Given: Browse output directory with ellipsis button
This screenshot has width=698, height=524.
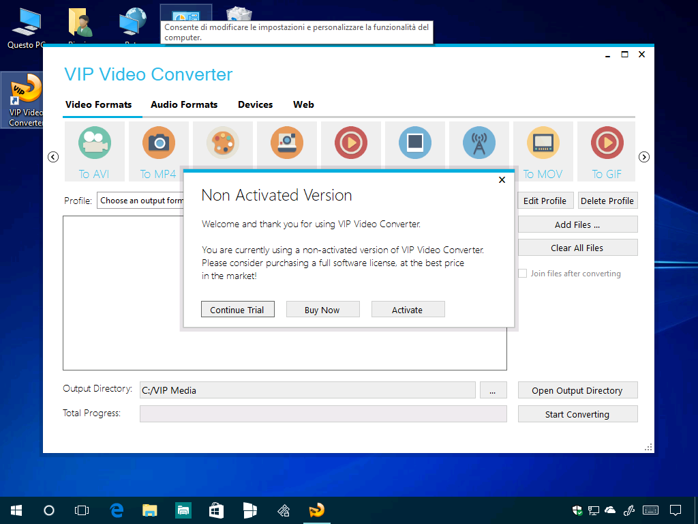Looking at the screenshot, I should click(x=493, y=390).
